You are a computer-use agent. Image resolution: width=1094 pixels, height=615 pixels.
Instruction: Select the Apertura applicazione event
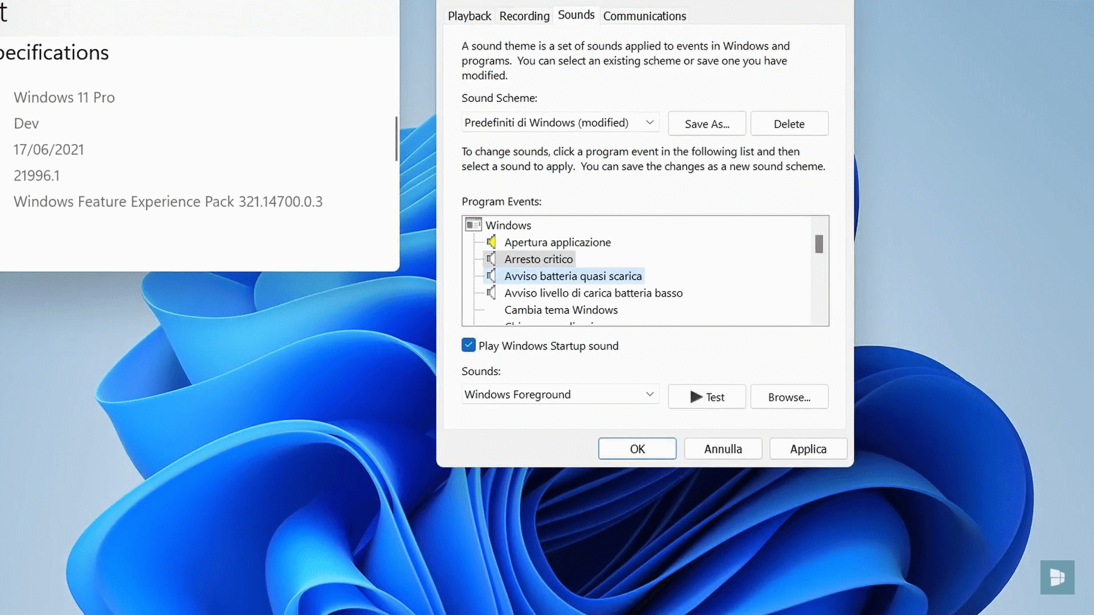(557, 243)
